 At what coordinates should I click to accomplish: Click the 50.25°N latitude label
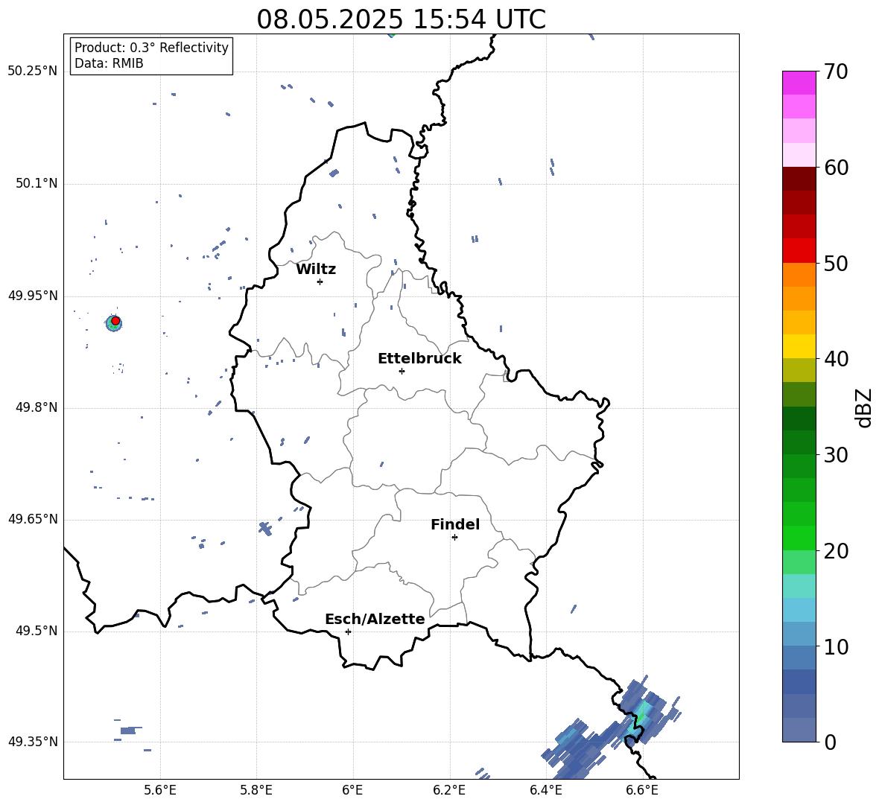33,71
